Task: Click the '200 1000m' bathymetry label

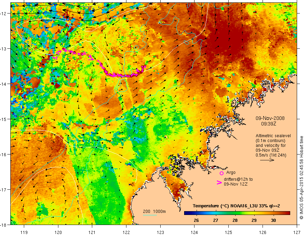Action: pos(154,211)
